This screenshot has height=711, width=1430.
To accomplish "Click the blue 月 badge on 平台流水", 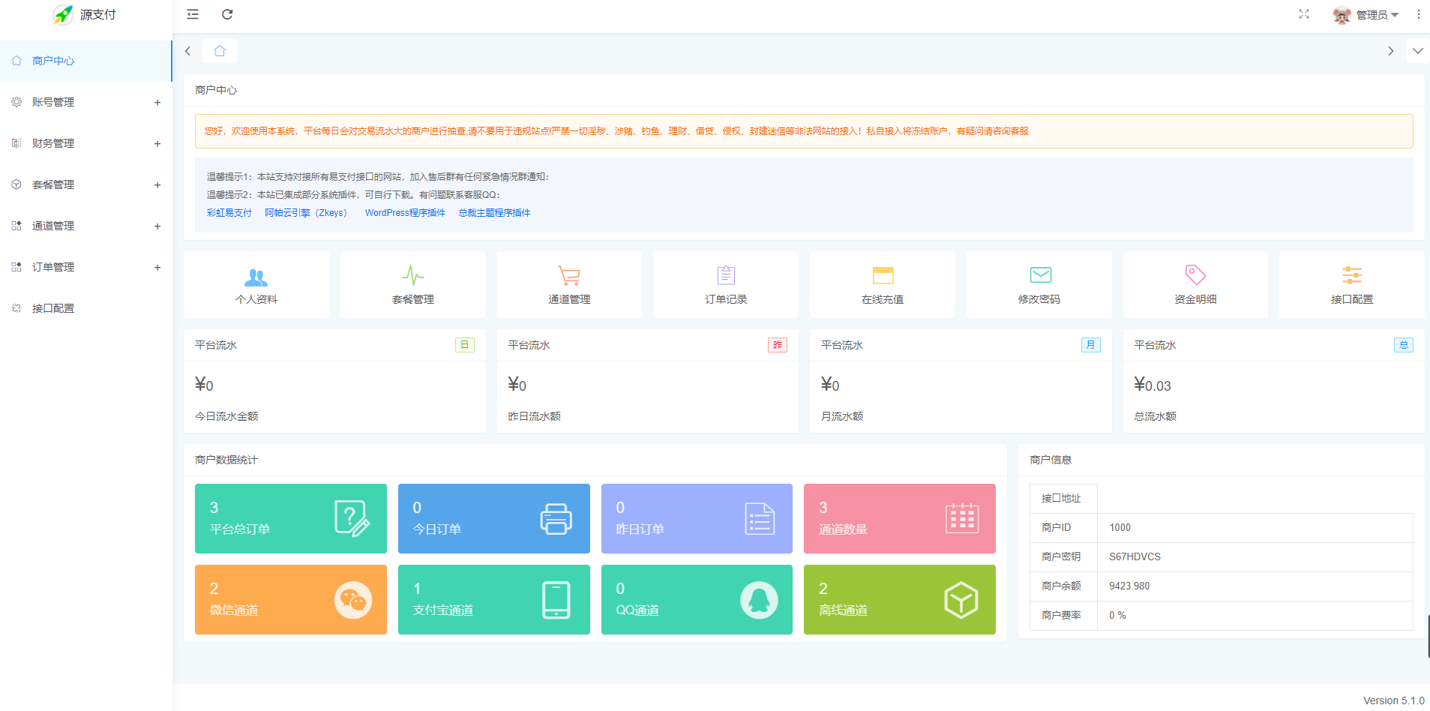I will (x=1090, y=345).
